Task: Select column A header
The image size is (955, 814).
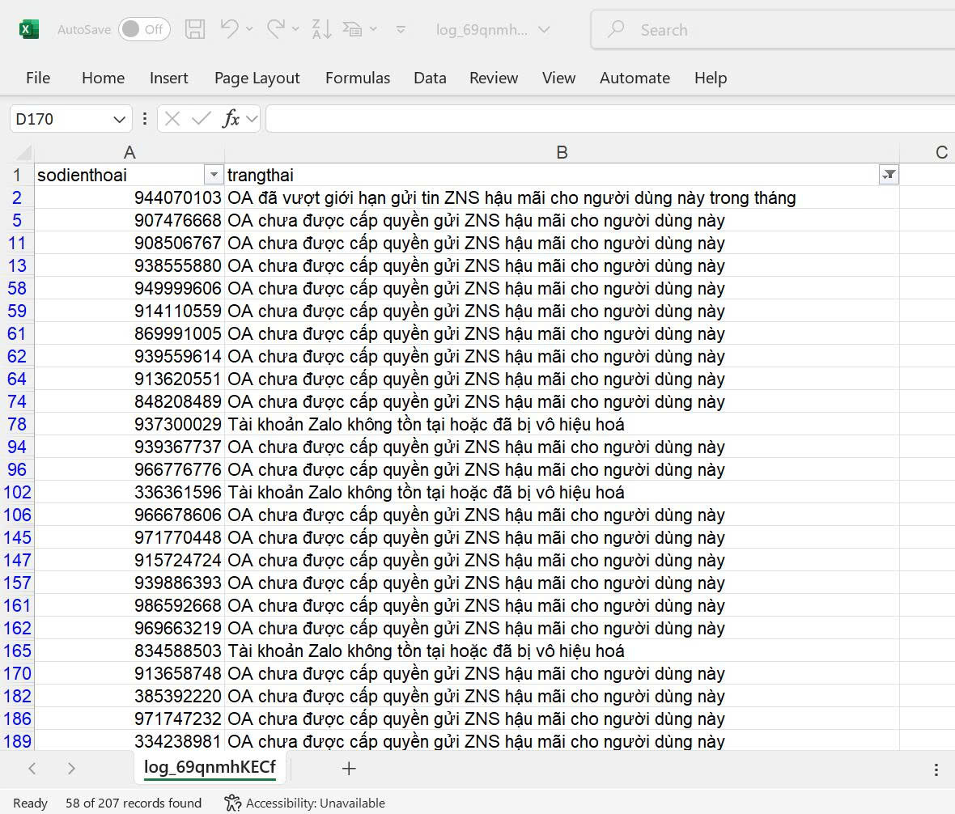Action: click(x=129, y=152)
